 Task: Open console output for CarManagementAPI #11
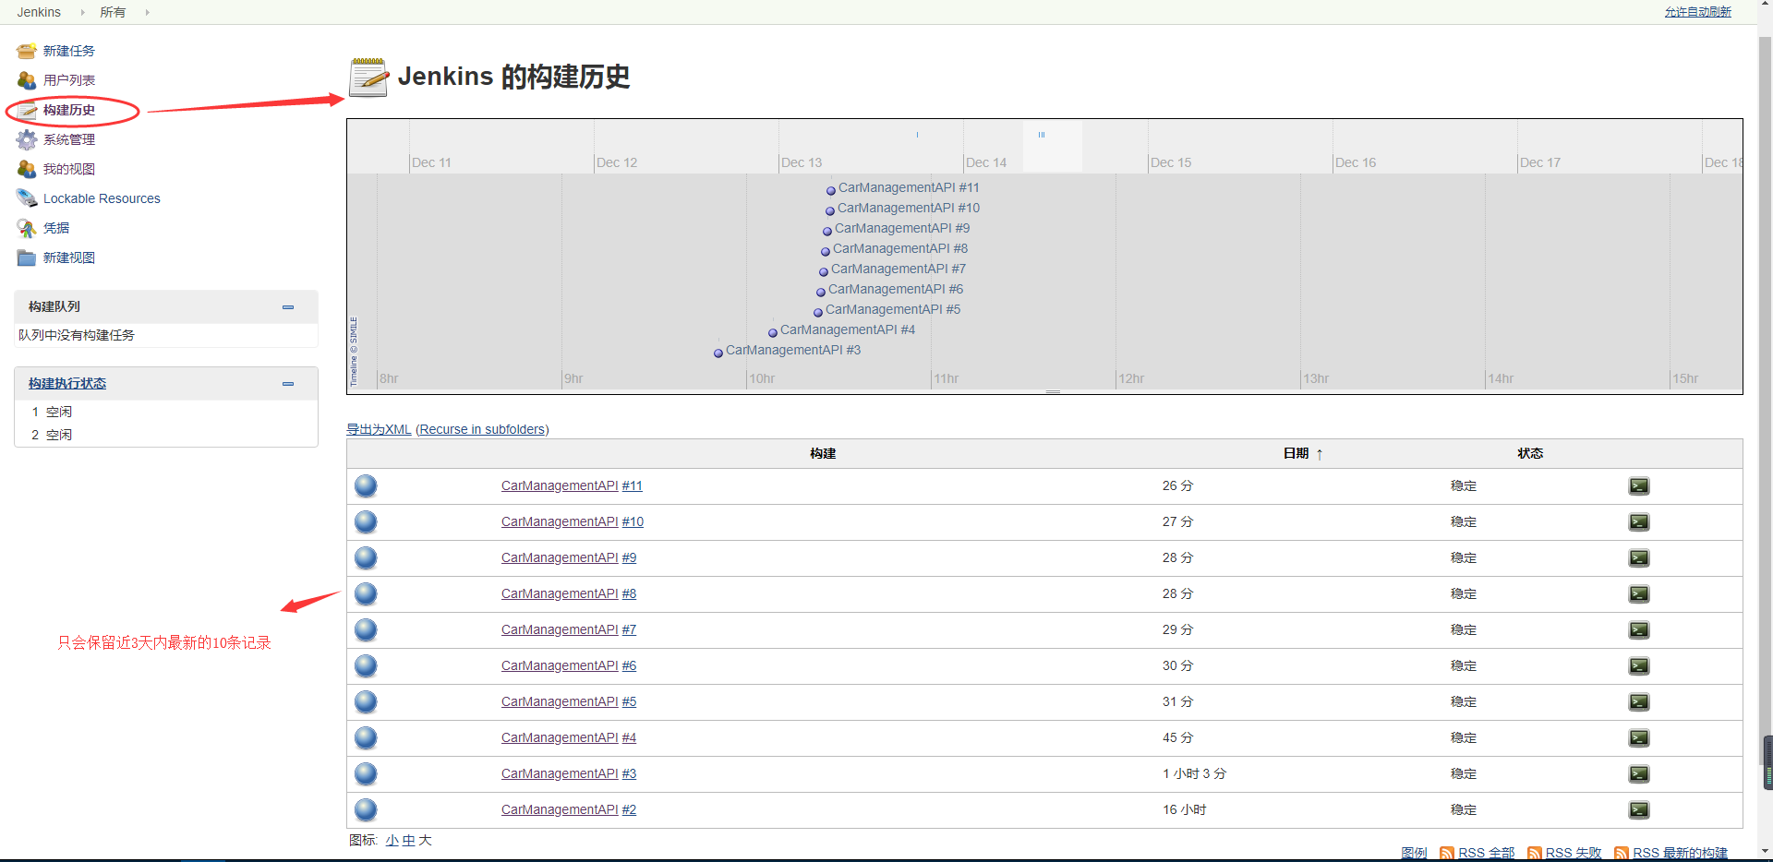1639,486
